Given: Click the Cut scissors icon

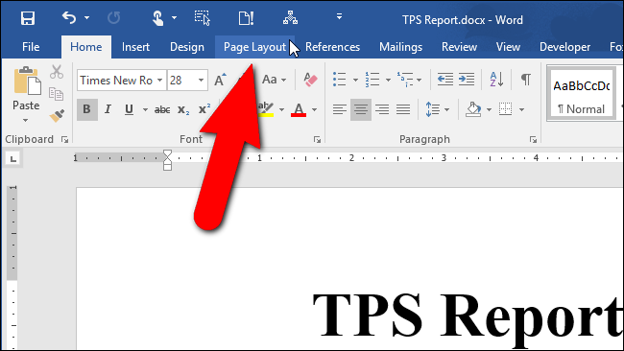Looking at the screenshot, I should coord(57,72).
